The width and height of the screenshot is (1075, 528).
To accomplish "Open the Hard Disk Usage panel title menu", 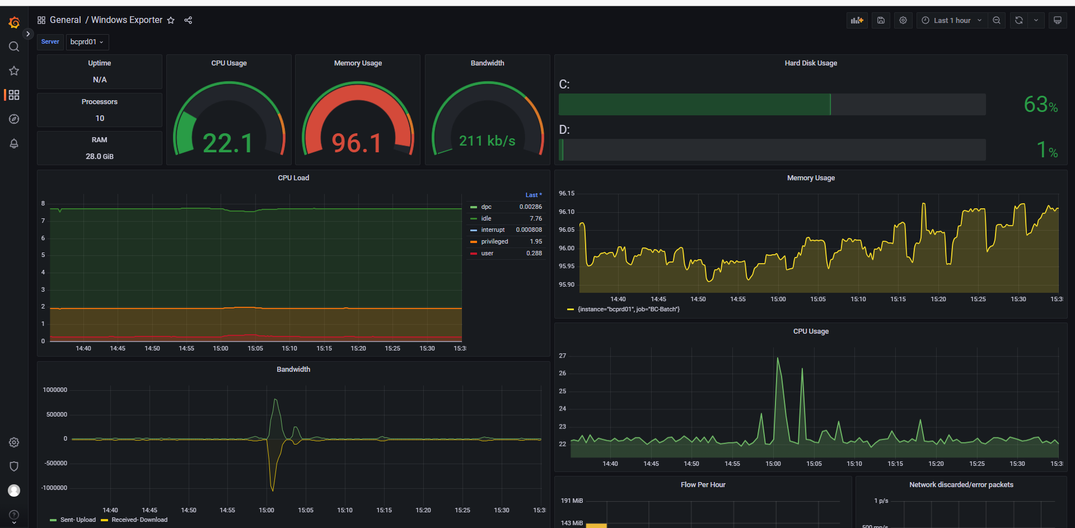I will click(x=810, y=63).
